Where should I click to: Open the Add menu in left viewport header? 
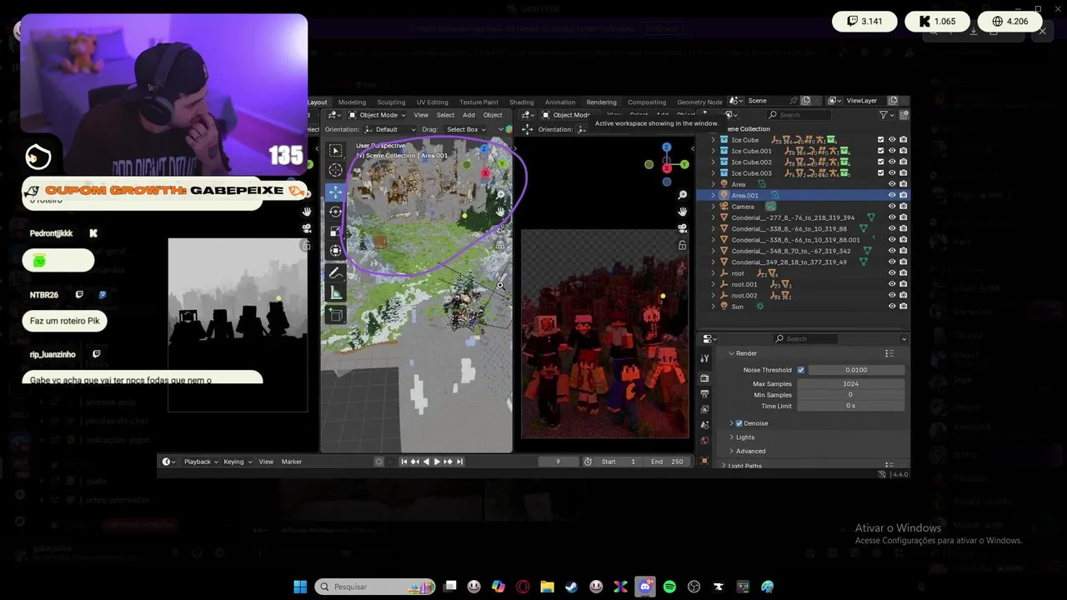(x=468, y=115)
